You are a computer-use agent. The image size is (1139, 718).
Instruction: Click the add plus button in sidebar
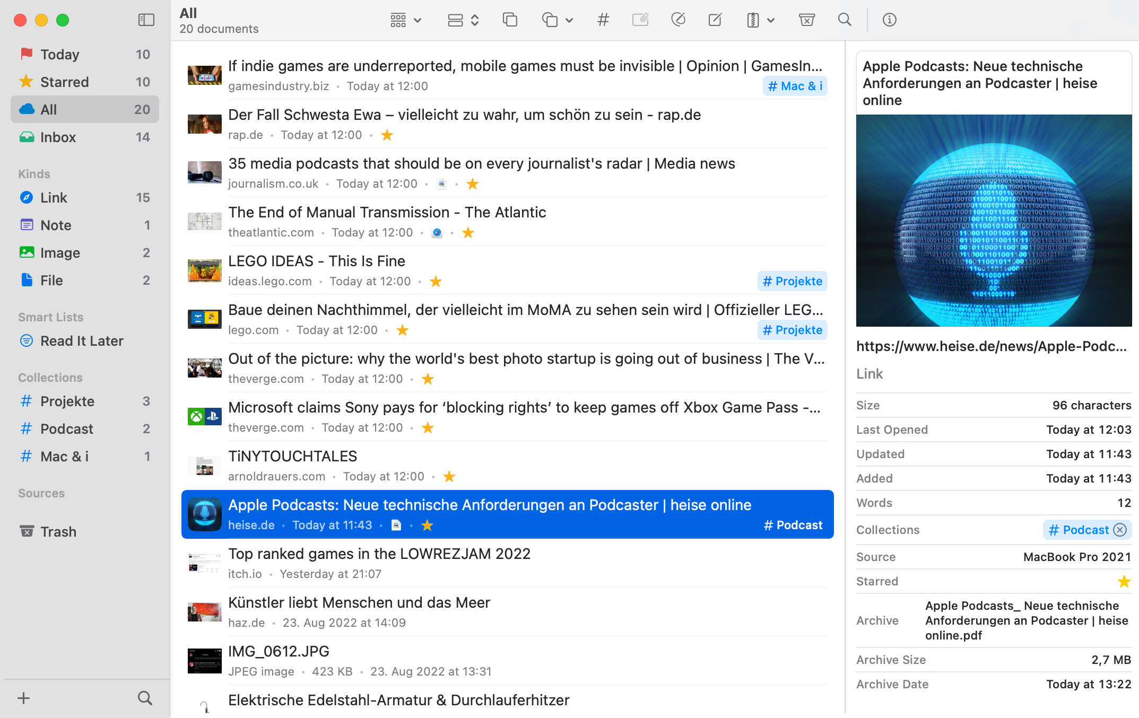click(x=23, y=698)
